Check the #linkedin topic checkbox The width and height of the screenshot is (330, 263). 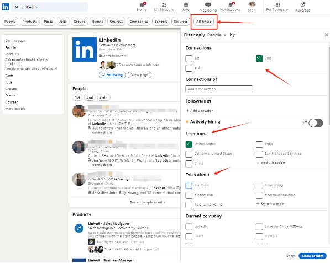click(x=189, y=185)
